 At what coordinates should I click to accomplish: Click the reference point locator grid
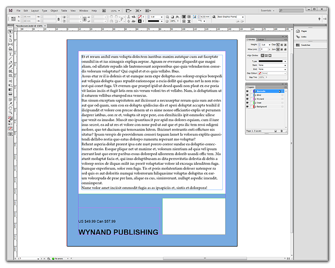tap(13, 19)
